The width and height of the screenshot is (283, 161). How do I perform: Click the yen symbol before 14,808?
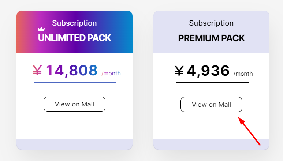tap(37, 70)
